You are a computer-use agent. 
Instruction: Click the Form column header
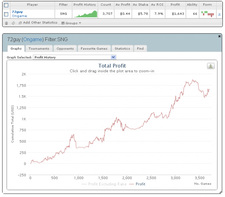208,5
